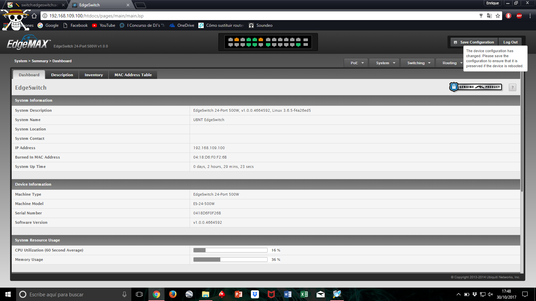Screen dimensions: 536x301
Task: Open the Google bookmark
Action: coord(48,25)
